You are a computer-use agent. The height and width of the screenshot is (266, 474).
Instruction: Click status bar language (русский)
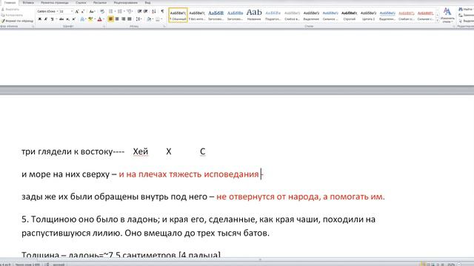tap(59, 265)
